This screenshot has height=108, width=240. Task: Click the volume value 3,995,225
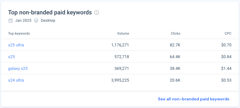click(120, 80)
